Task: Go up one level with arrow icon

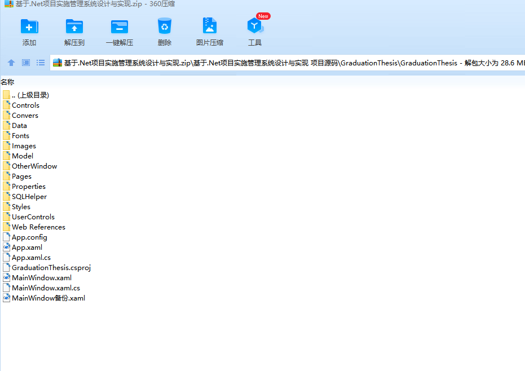Action: 11,63
